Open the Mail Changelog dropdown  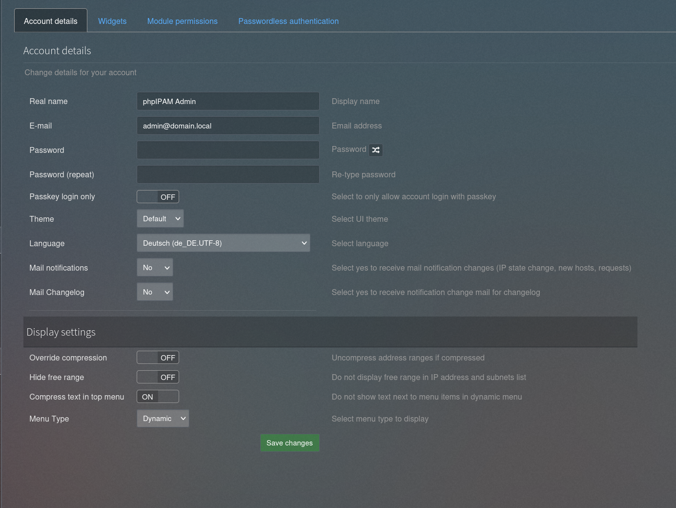pos(155,292)
